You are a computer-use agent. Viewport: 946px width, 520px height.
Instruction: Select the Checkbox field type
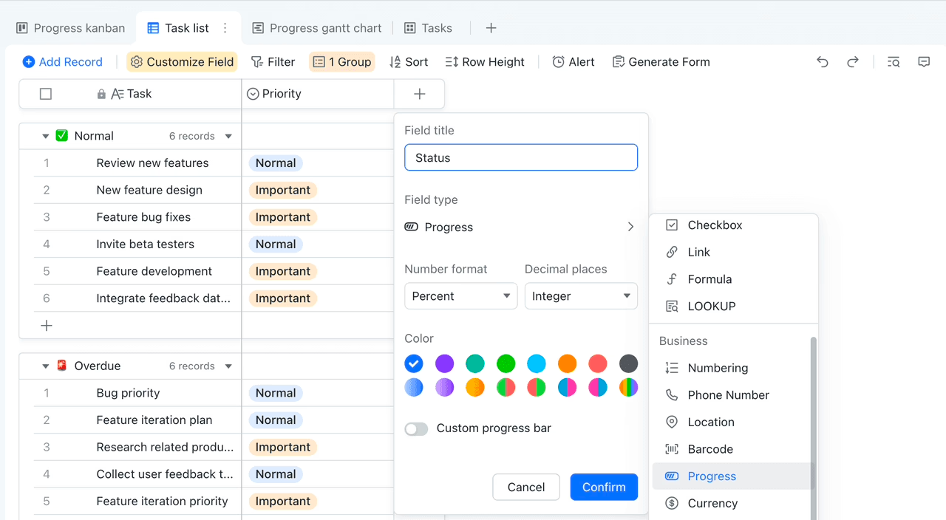coord(734,225)
